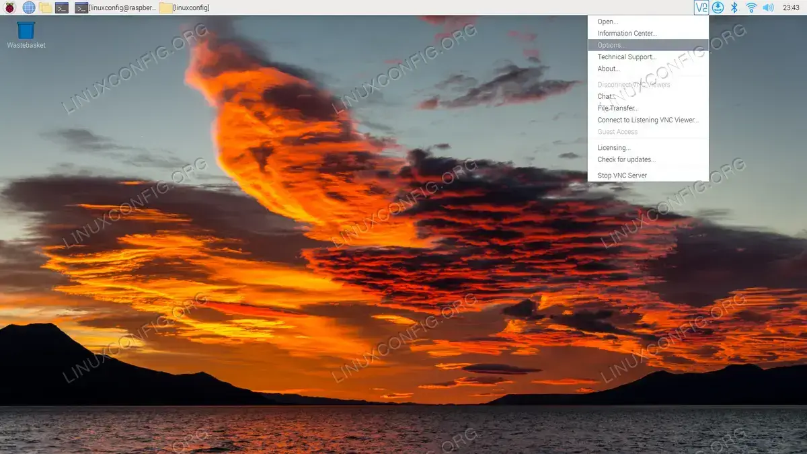Choose File Transfer... menu entry

(x=648, y=108)
